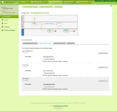Screen dimensions: 117x111
Task: Open Properties & Export in sidebar
Action: tap(9, 30)
